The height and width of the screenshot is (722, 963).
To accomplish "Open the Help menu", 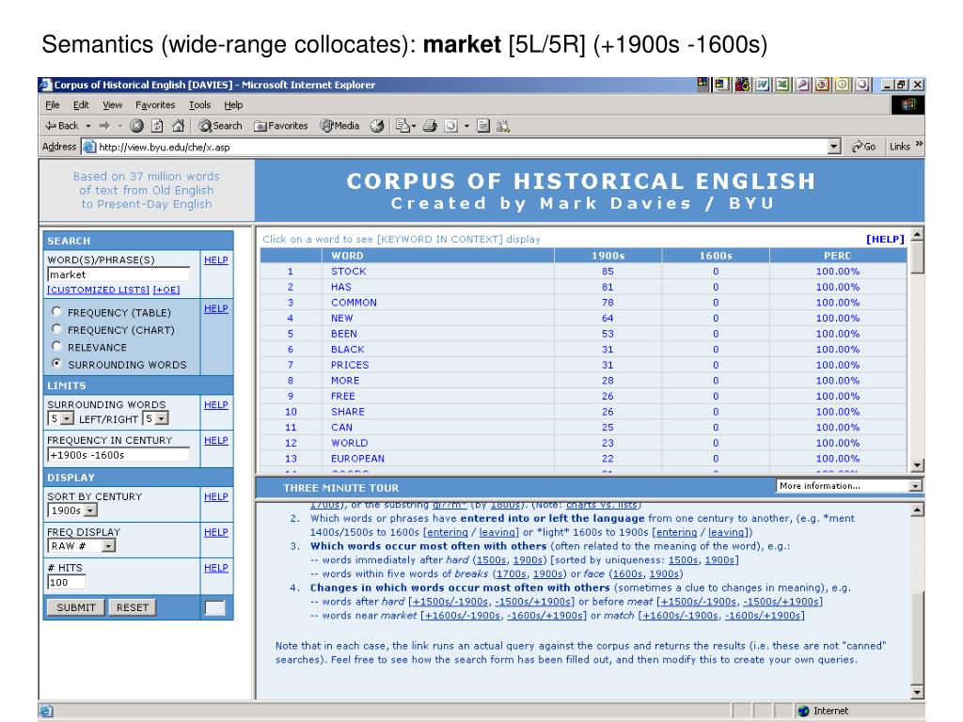I will coord(233,105).
